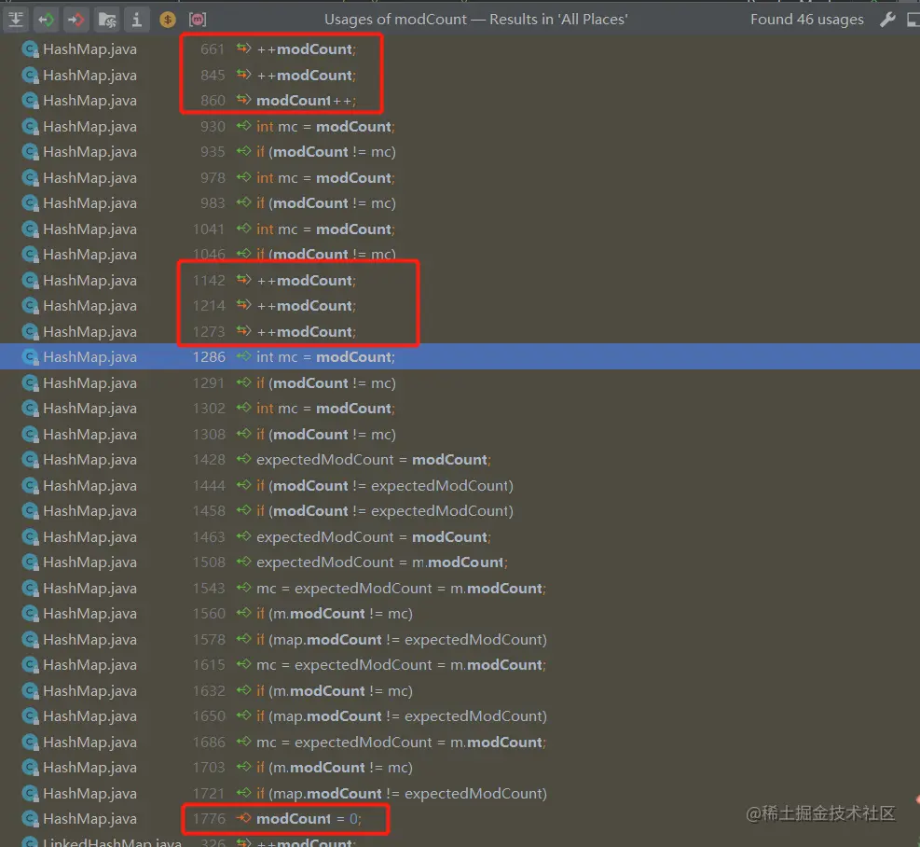
Task: Select map.modCount check at line 1721
Action: (460, 794)
